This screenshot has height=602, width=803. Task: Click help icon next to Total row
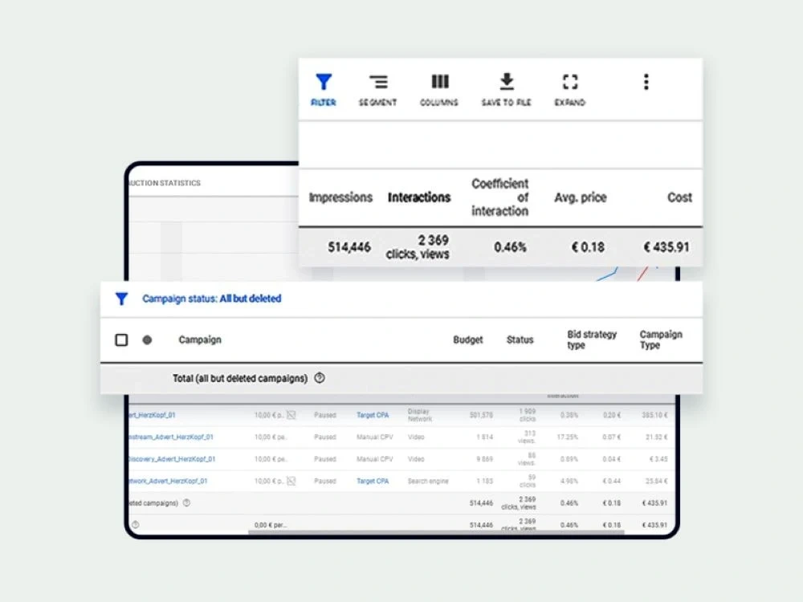click(x=320, y=378)
